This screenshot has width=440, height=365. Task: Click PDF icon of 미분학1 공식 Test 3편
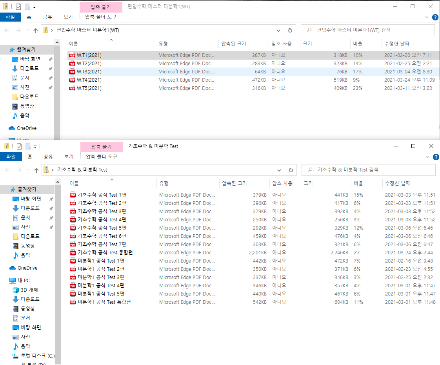click(73, 277)
